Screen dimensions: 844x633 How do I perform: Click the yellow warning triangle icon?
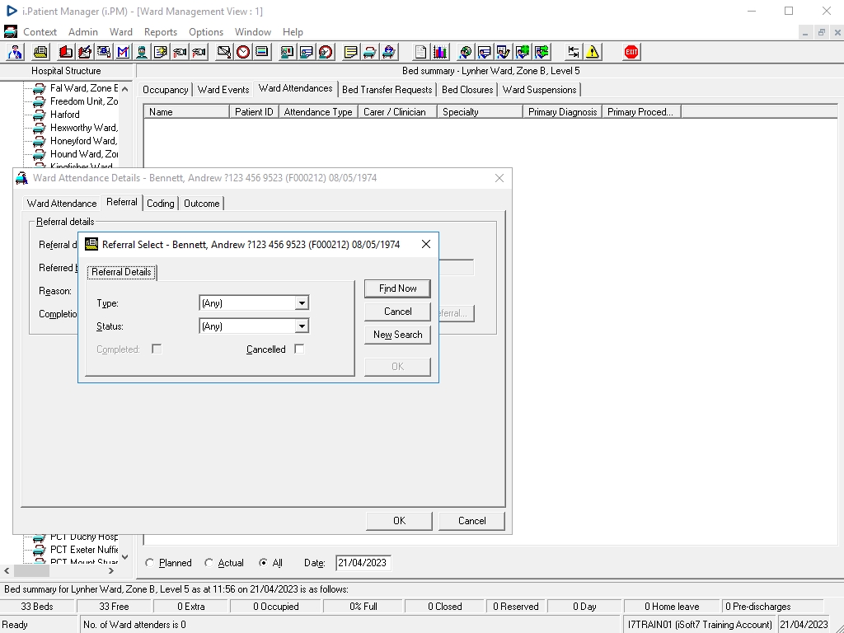tap(593, 52)
